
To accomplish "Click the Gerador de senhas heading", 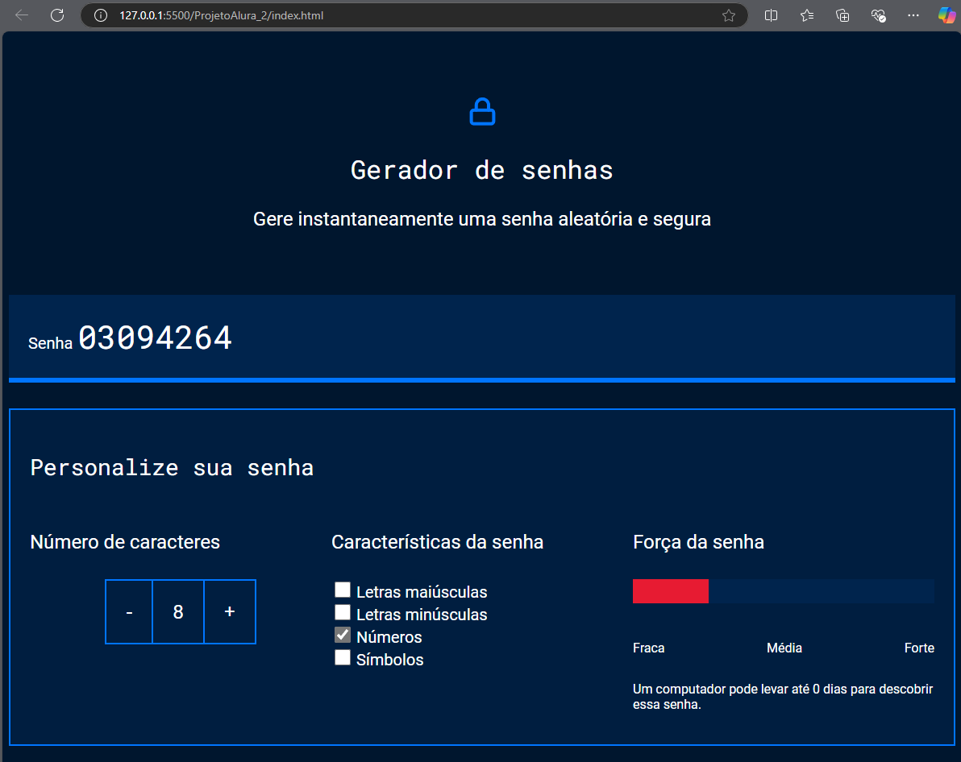I will click(x=482, y=170).
